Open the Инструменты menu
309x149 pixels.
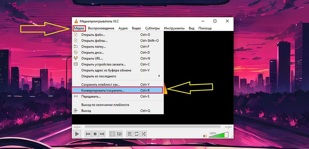[174, 28]
